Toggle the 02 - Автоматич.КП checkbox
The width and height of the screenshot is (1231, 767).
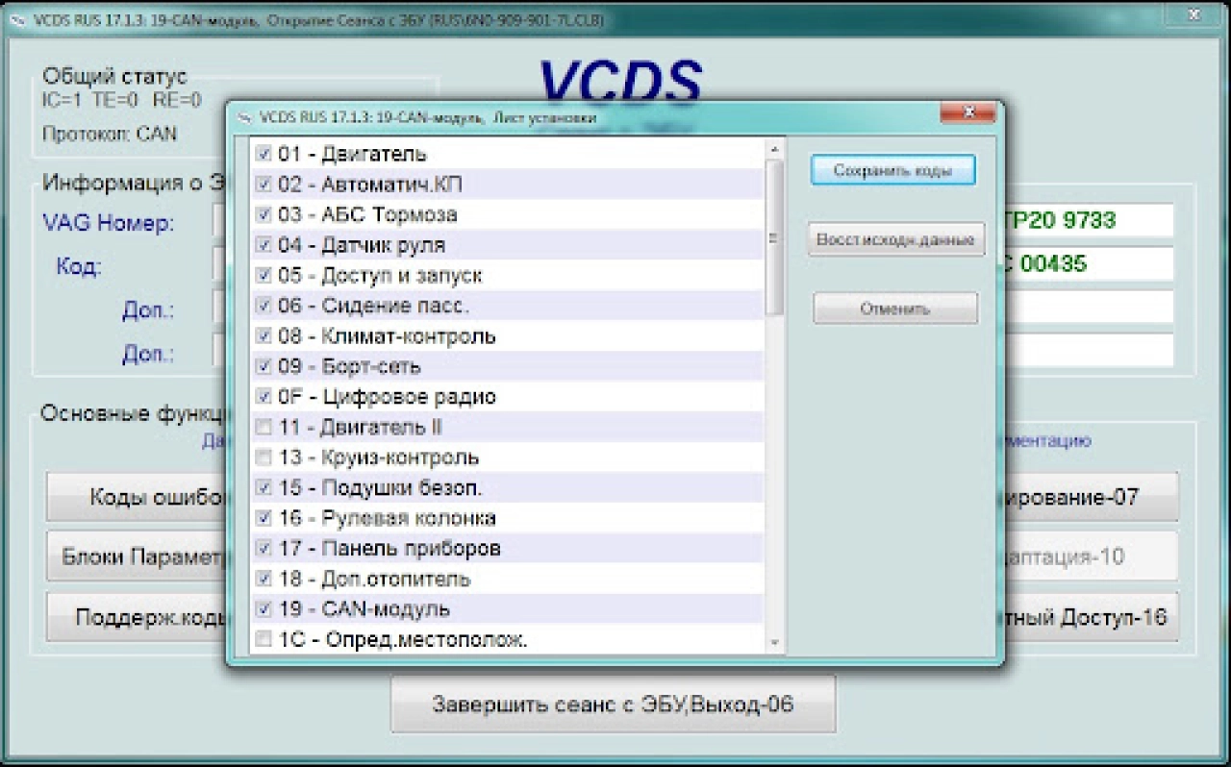[263, 185]
